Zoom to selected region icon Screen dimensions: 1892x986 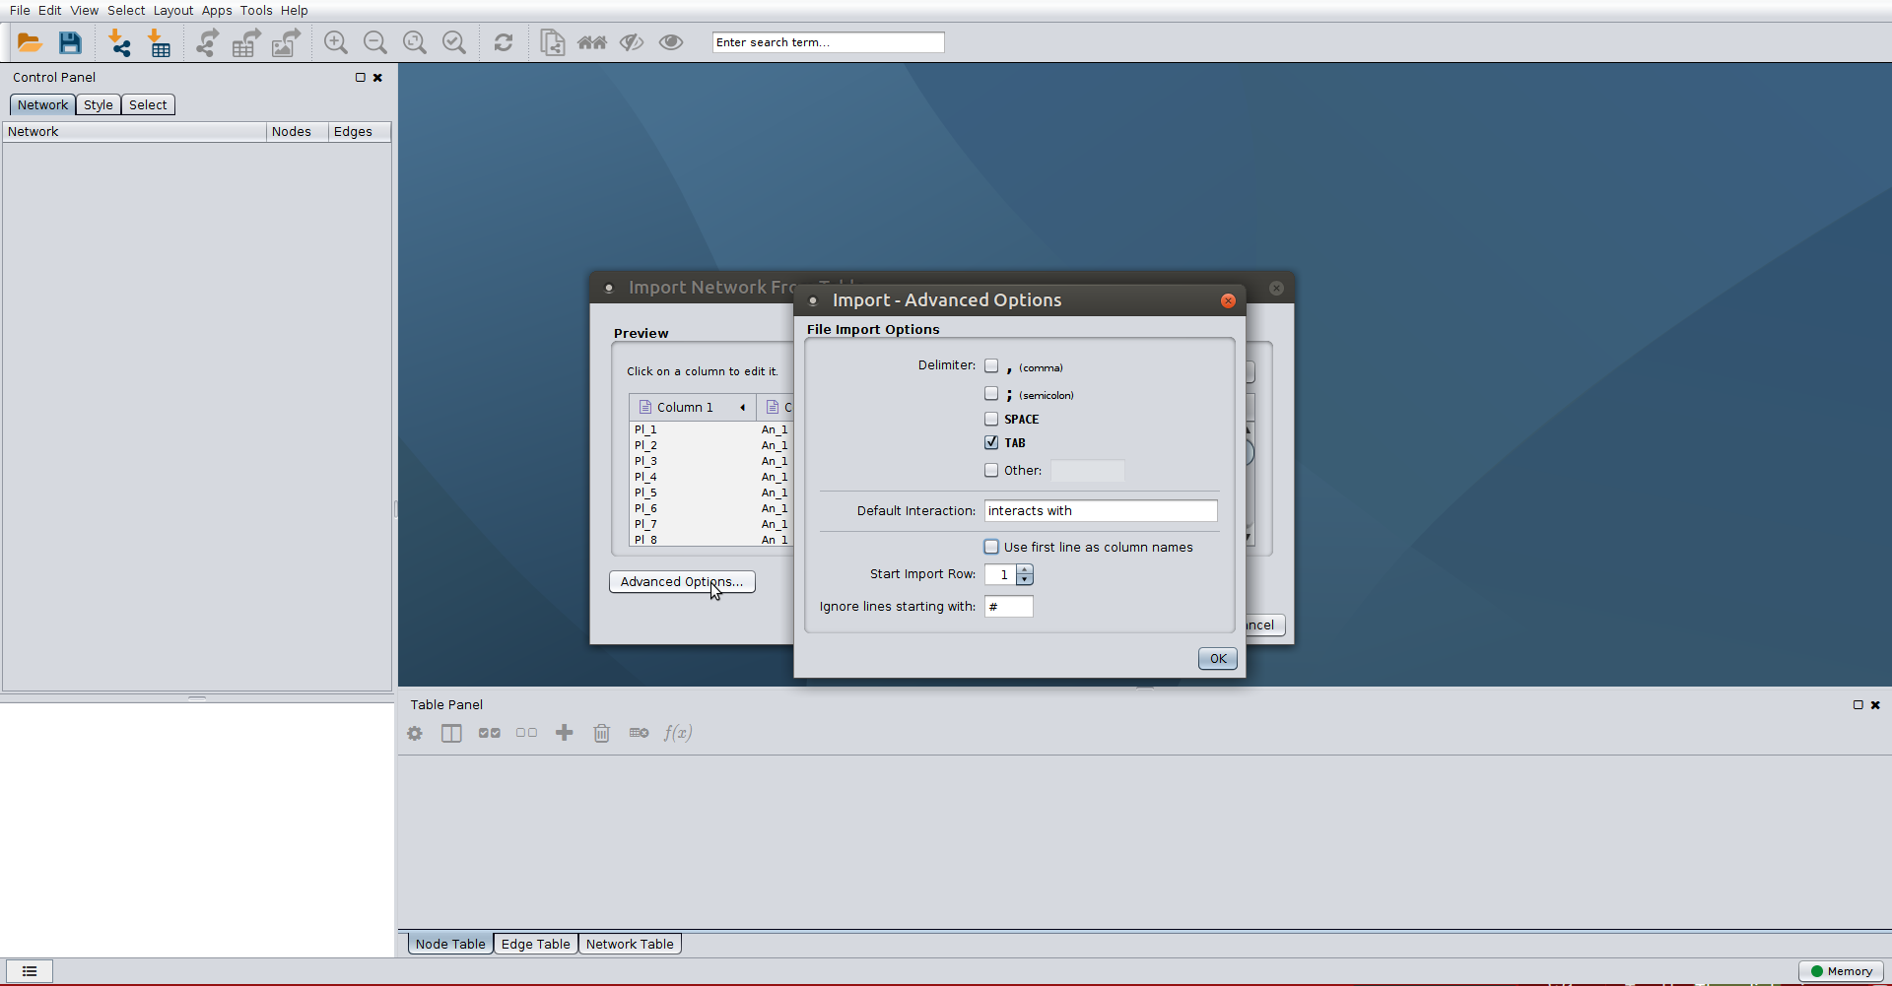(454, 42)
